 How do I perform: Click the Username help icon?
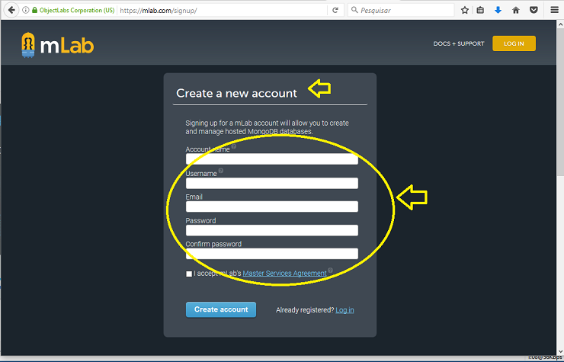pos(221,171)
